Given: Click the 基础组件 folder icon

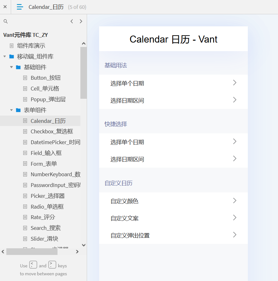Looking at the screenshot, I should click(18, 67).
